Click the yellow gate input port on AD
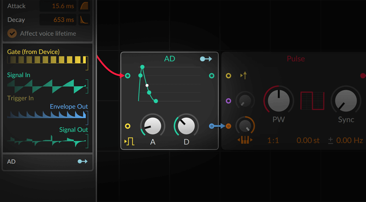Viewport: 366px width, 202px height. (128, 126)
